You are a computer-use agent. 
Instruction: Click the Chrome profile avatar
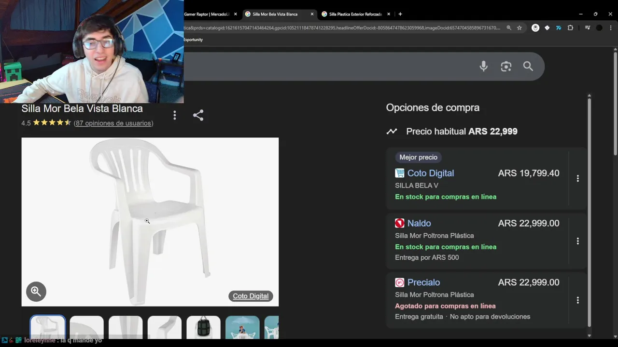(599, 28)
